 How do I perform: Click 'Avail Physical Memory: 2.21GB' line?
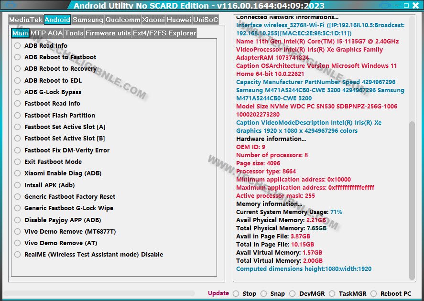click(281, 220)
